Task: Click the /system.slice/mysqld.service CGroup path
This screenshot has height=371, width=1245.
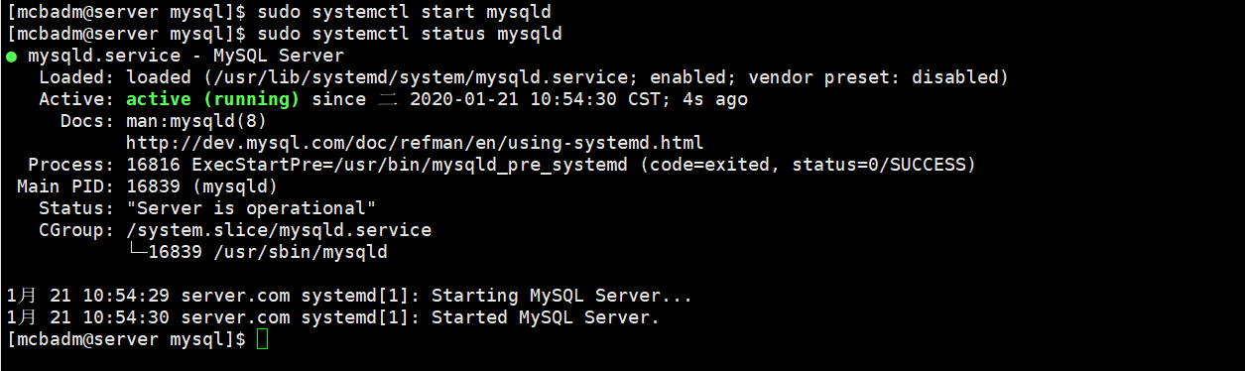Action: pyautogui.click(x=278, y=230)
